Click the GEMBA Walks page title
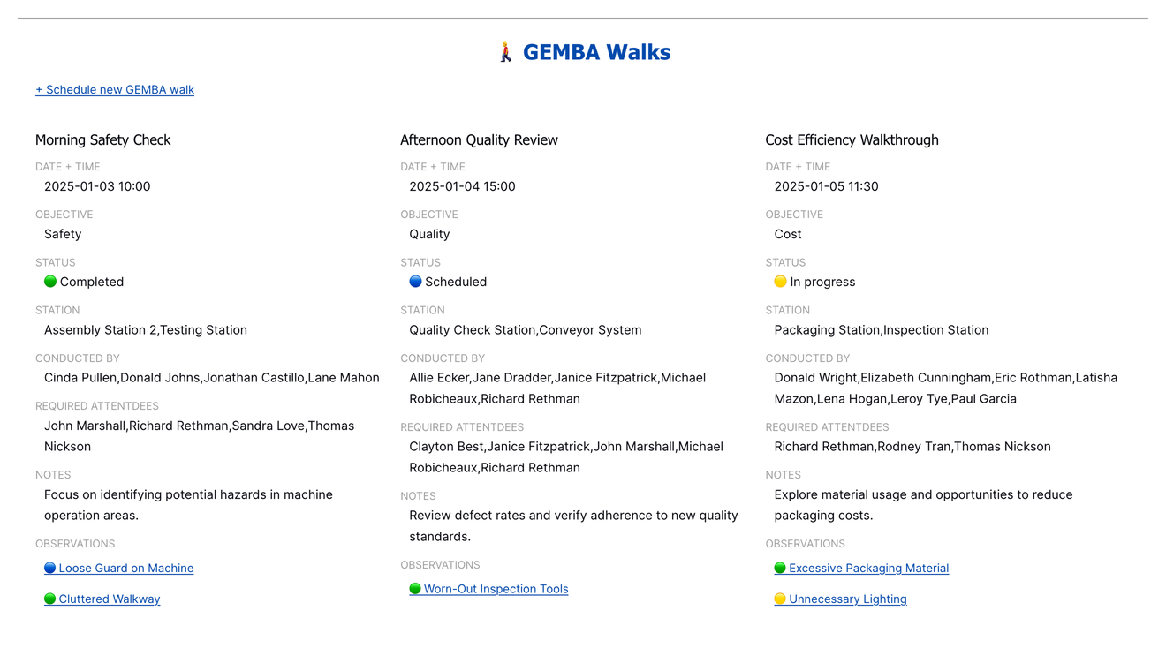The height and width of the screenshot is (671, 1166). tap(596, 52)
